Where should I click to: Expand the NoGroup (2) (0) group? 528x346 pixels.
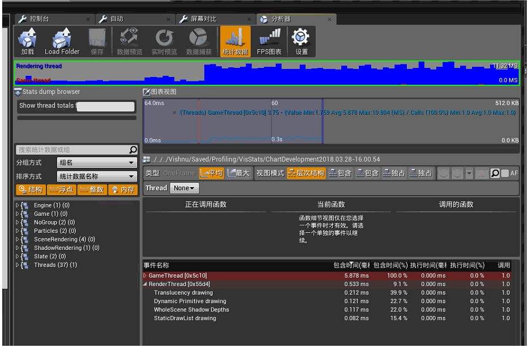(x=17, y=222)
